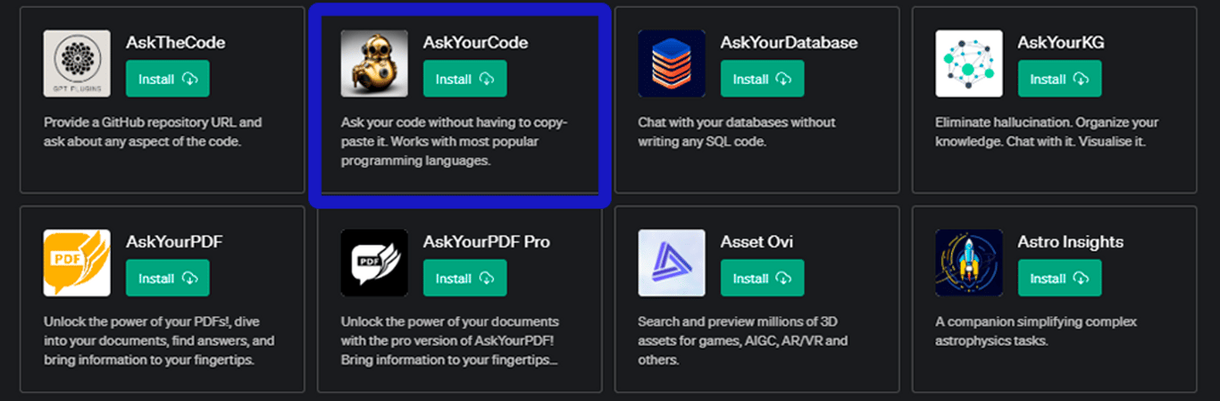Click the AskTheCode plugin logo
The width and height of the screenshot is (1220, 401).
[77, 63]
